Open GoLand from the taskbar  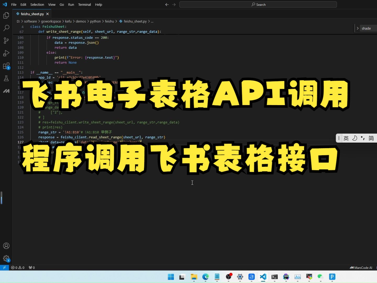286,277
